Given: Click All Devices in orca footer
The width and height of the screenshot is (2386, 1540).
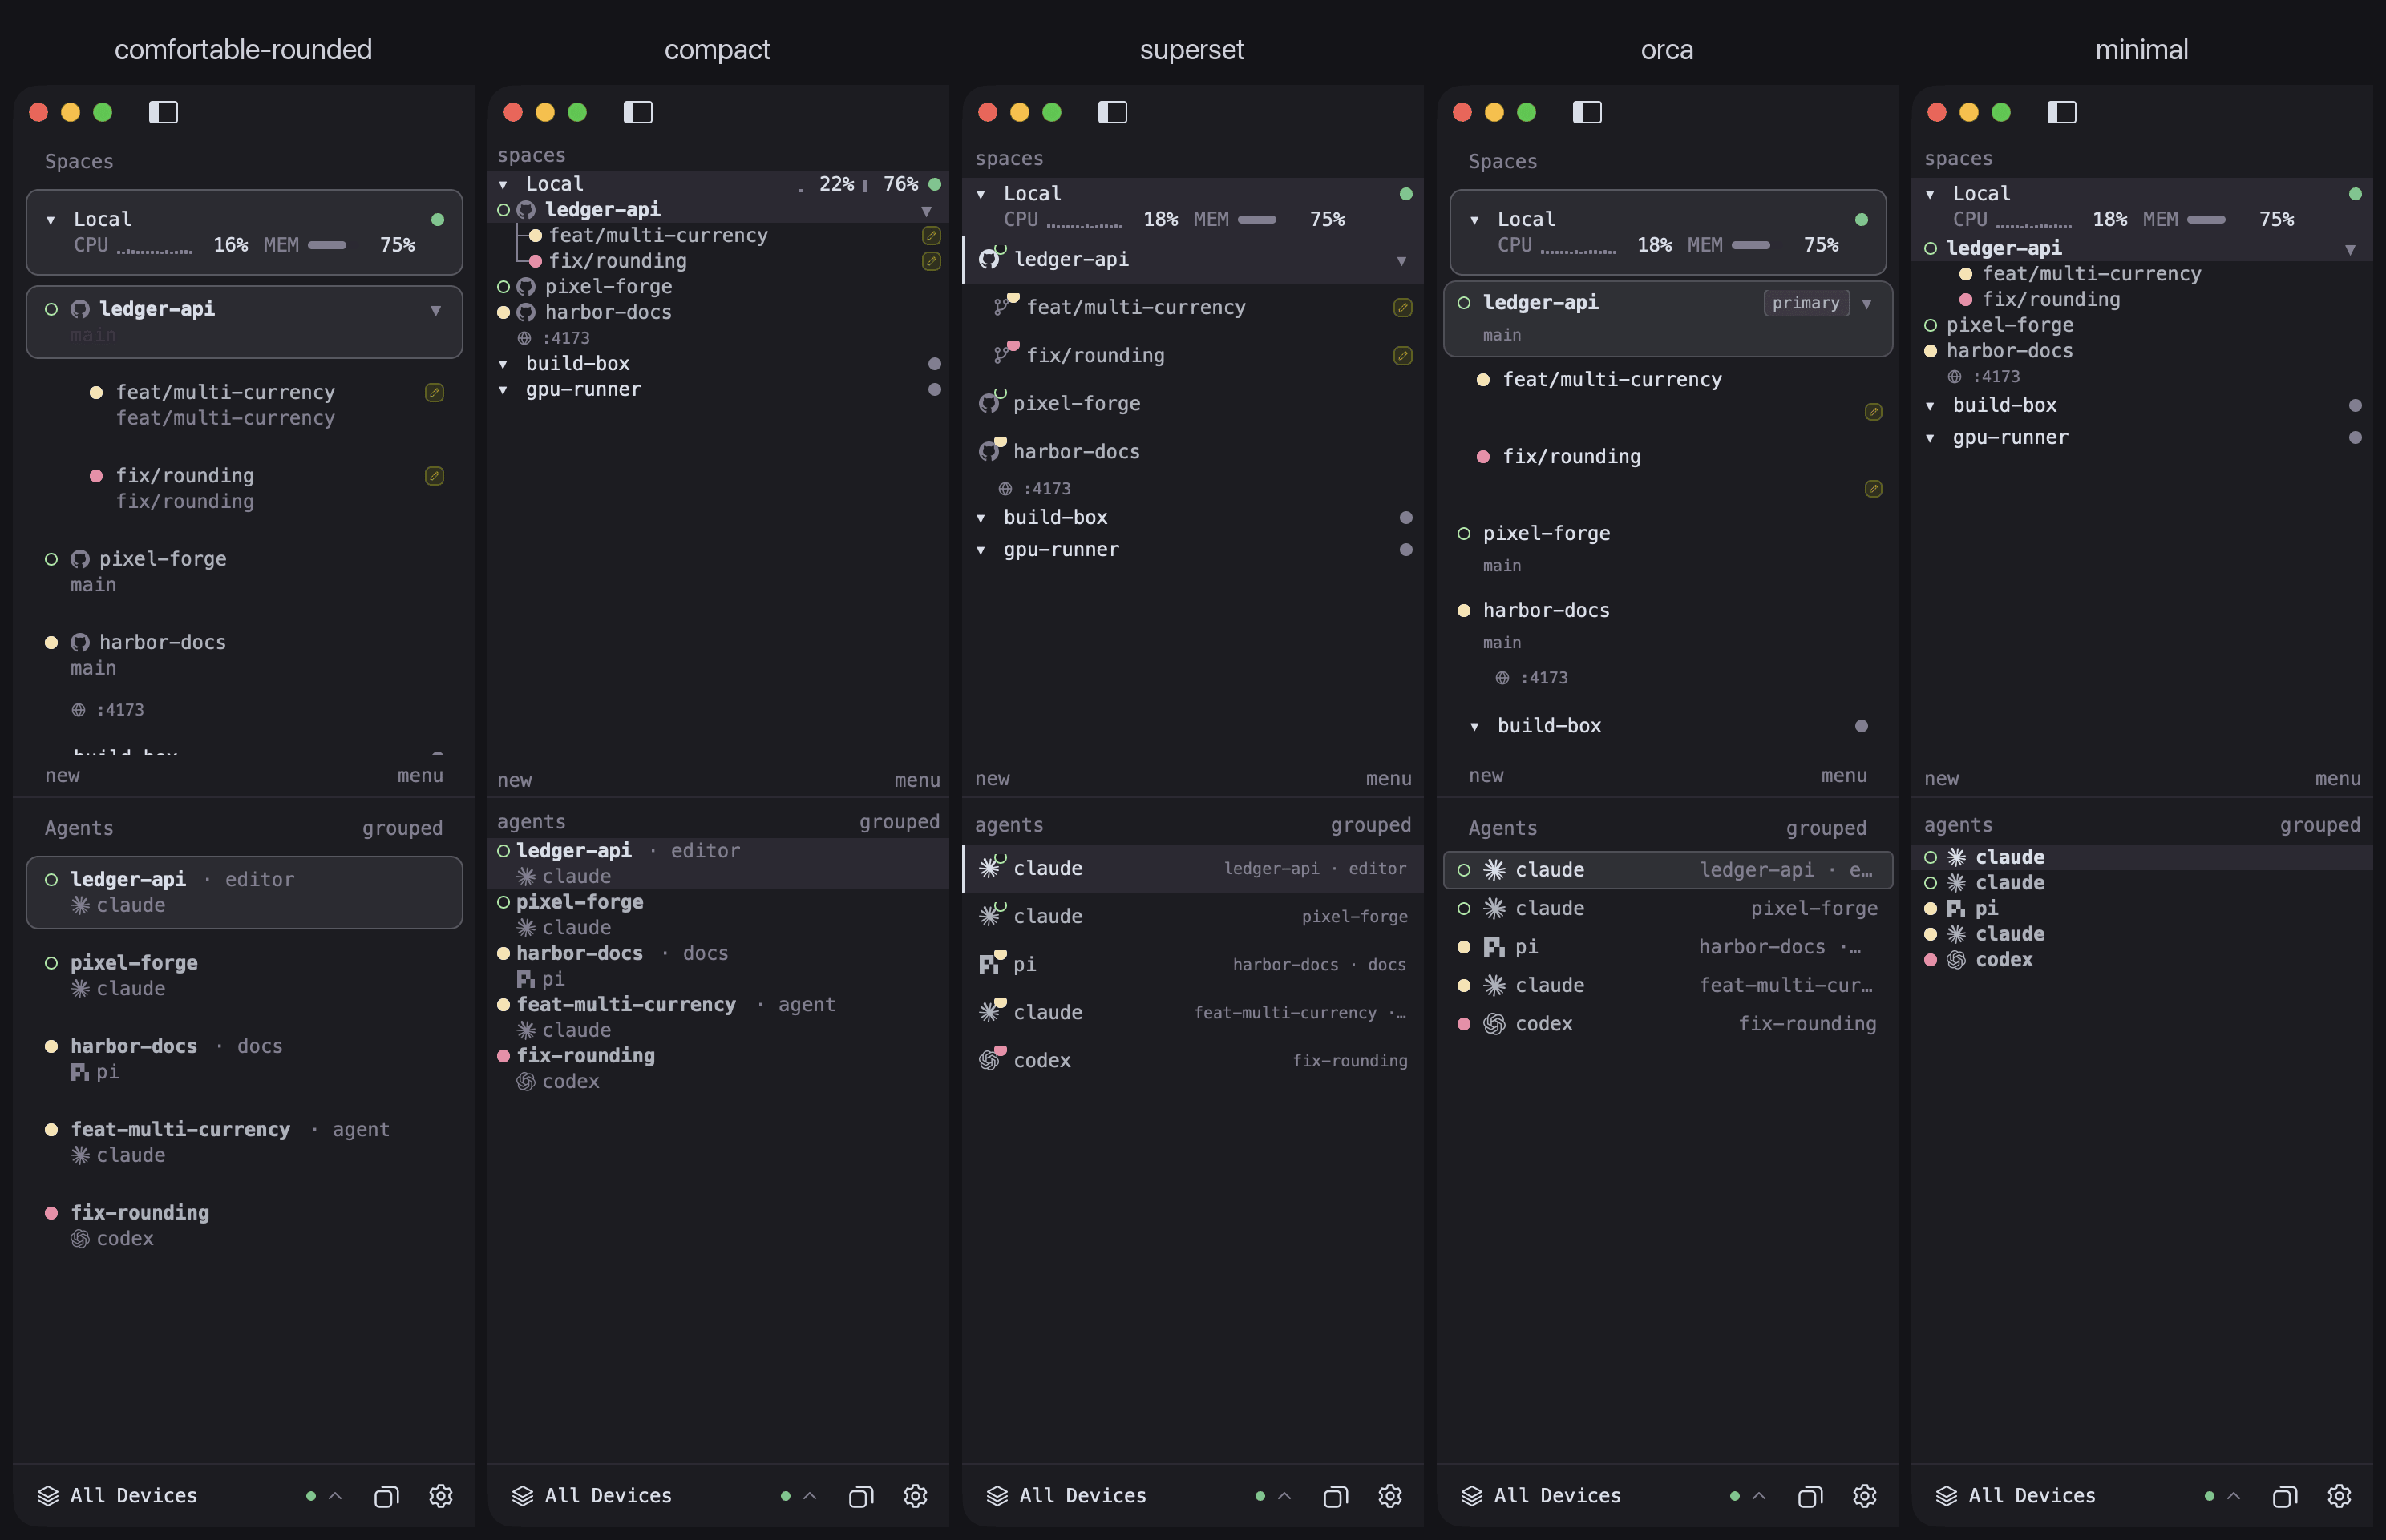Looking at the screenshot, I should click(x=1558, y=1495).
